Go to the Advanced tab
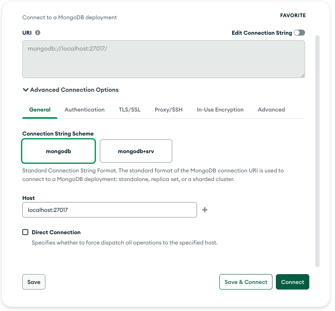The height and width of the screenshot is (311, 335). point(271,110)
